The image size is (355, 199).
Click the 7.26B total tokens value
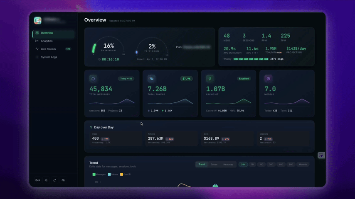tap(157, 89)
